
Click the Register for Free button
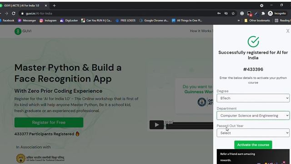49,123
